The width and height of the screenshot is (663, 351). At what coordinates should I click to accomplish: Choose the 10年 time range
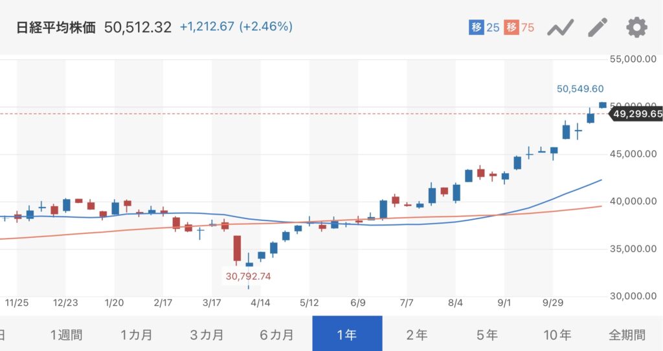pyautogui.click(x=557, y=334)
